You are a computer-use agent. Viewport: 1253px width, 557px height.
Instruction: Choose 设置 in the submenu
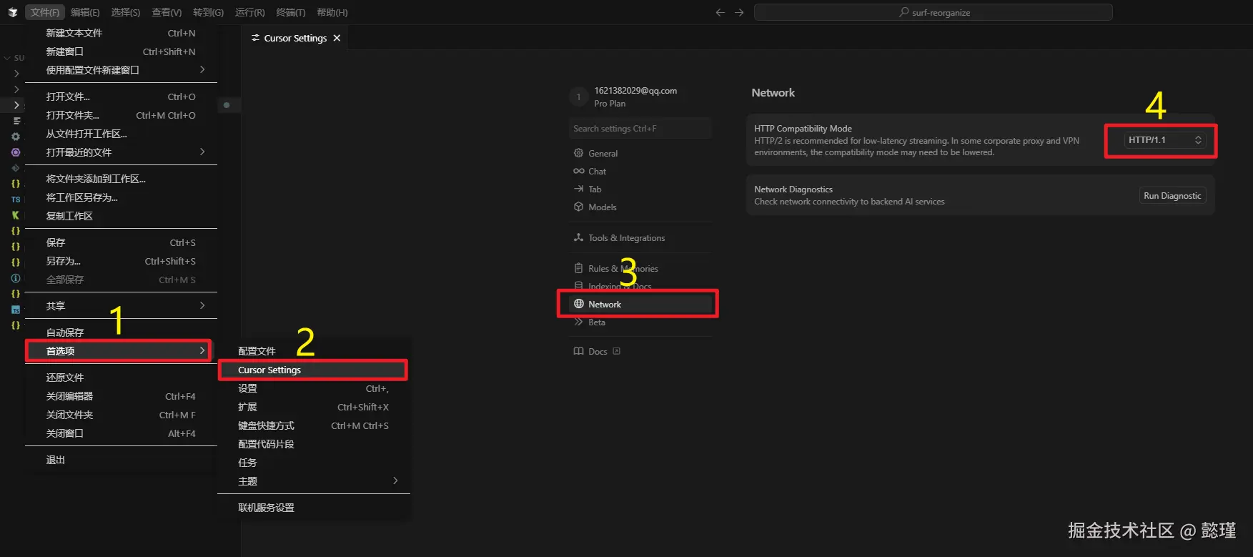pyautogui.click(x=313, y=388)
